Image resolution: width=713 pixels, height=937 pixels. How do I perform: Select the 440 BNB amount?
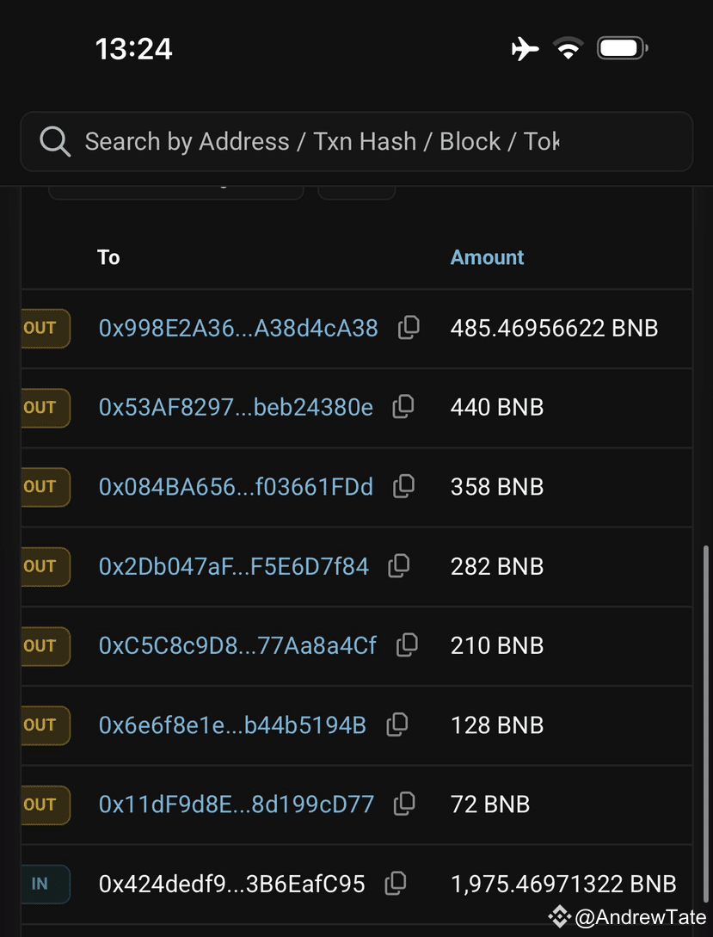click(x=497, y=408)
